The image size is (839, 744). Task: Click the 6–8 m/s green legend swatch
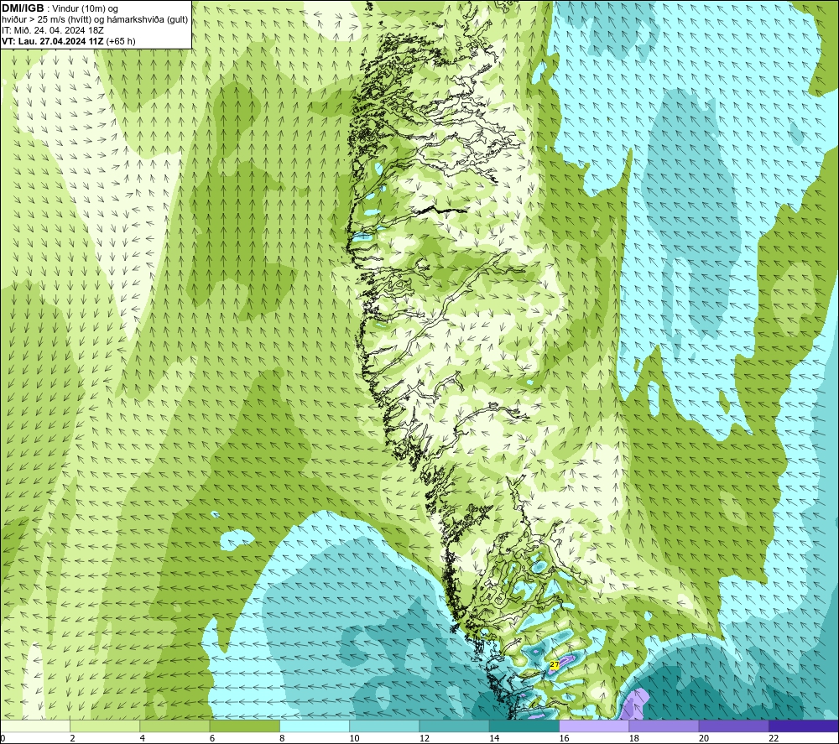[244, 726]
